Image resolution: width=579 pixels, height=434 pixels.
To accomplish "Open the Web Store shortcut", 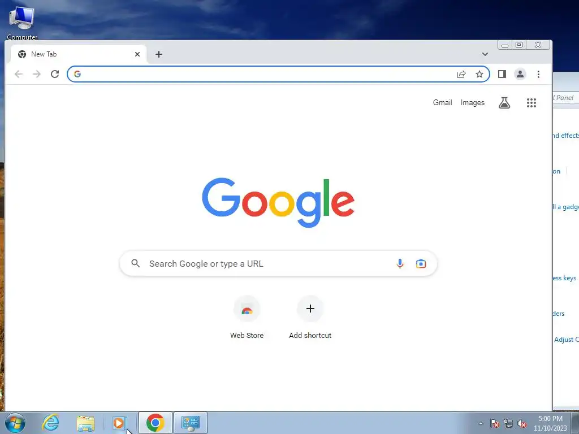I will point(247,318).
